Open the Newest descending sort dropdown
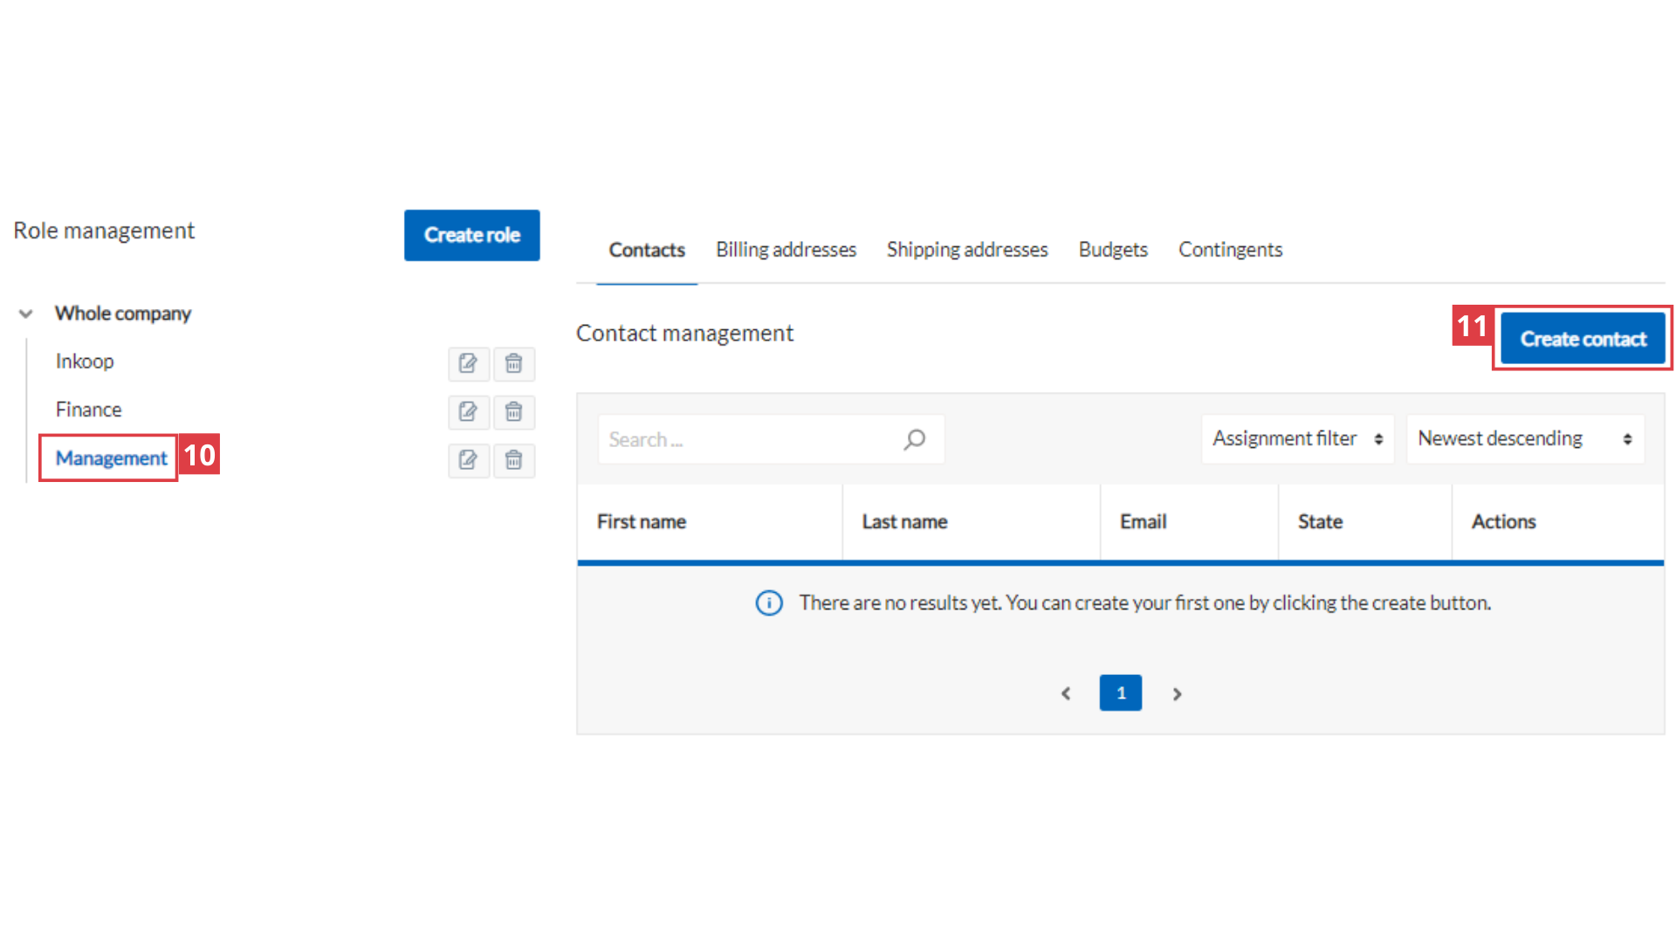The width and height of the screenshot is (1676, 943). pyautogui.click(x=1525, y=439)
